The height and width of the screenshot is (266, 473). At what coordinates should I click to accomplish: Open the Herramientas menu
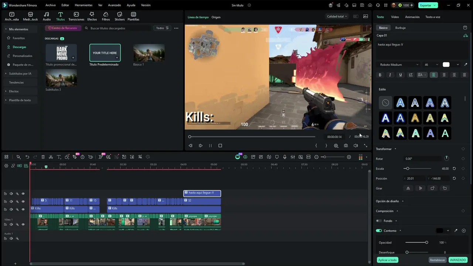[x=84, y=5]
